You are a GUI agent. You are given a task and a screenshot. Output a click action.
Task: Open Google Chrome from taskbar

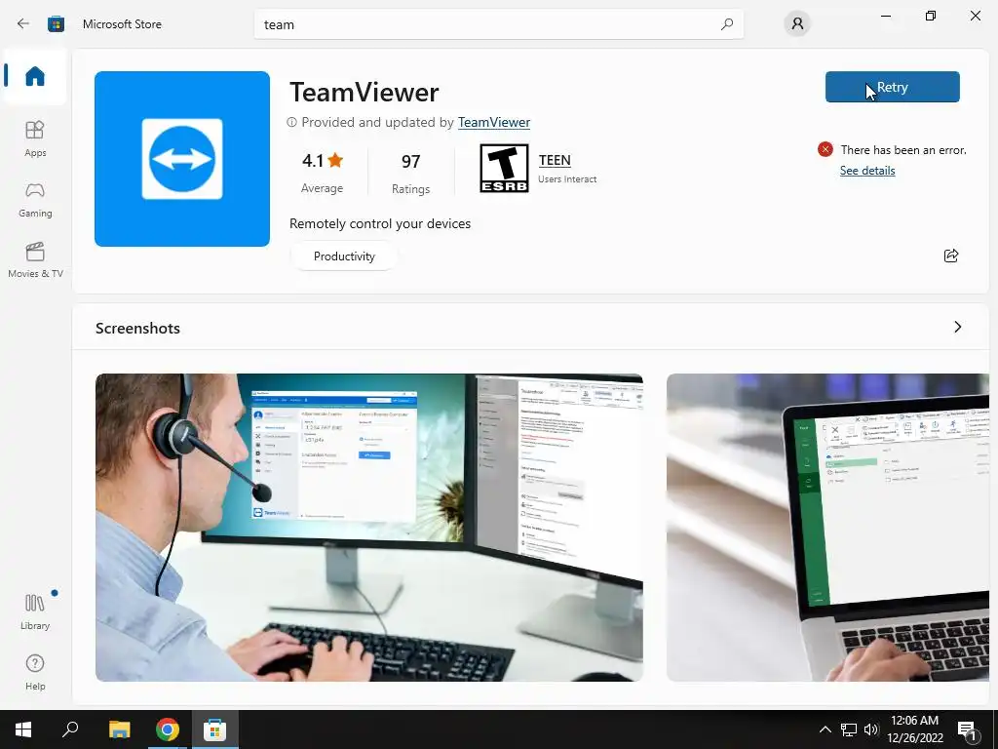point(167,729)
